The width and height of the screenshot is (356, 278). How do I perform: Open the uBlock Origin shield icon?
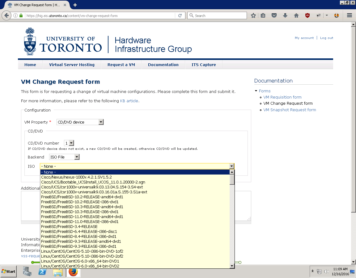[x=307, y=15]
